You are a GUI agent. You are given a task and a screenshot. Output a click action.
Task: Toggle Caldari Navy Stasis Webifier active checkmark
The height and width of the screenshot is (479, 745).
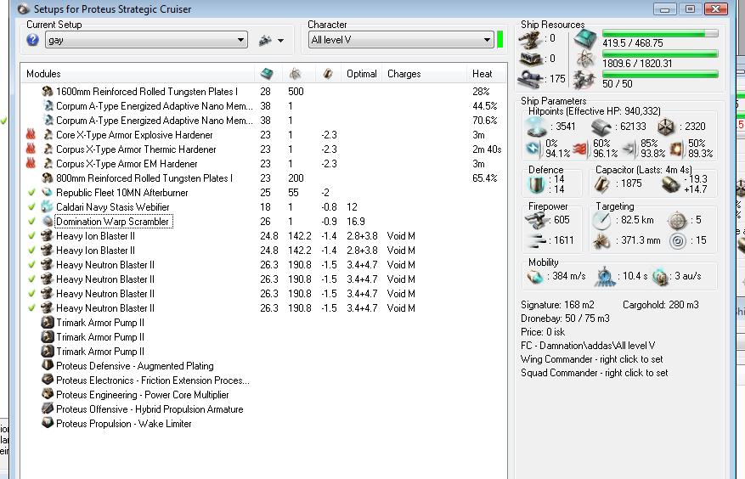(31, 206)
